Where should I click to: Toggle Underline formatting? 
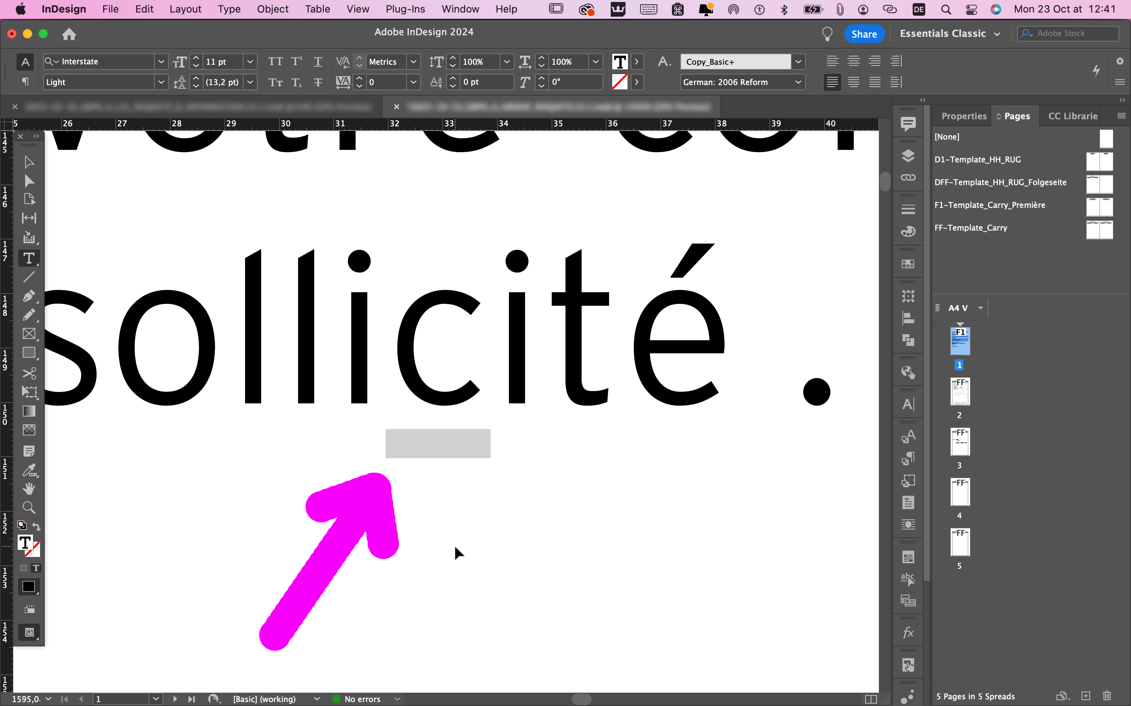click(x=318, y=61)
